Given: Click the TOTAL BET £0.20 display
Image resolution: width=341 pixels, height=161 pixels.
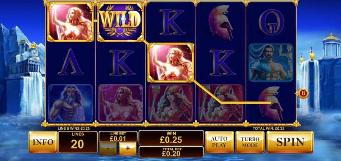Looking at the screenshot, I should (171, 152).
